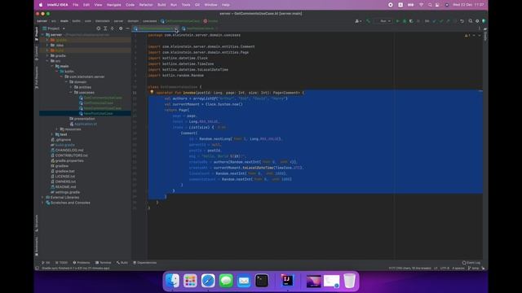
Task: Select LICENSE.txt in project tree
Action: 65,177
